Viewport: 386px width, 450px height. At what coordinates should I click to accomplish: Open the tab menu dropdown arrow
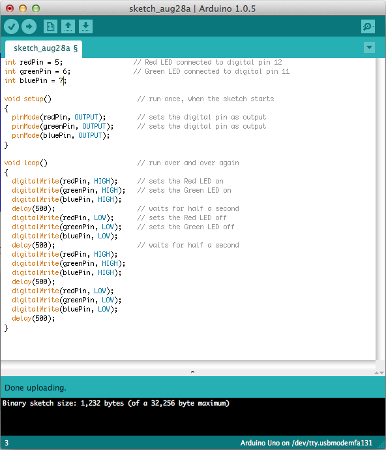[370, 48]
